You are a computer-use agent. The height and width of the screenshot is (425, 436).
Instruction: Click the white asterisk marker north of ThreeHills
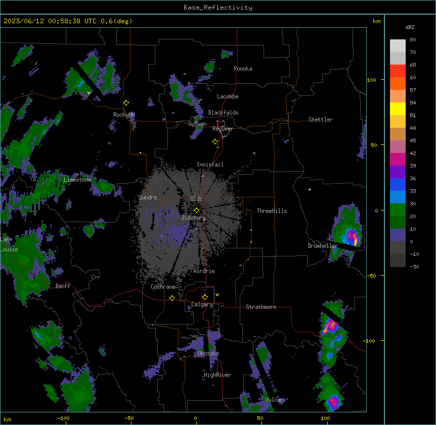[254, 153]
